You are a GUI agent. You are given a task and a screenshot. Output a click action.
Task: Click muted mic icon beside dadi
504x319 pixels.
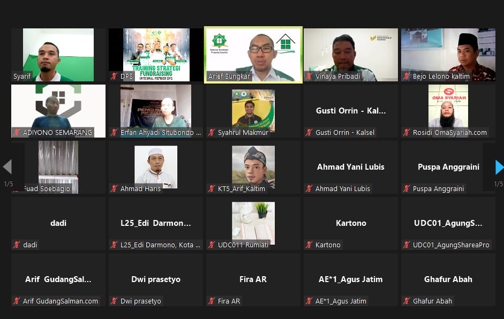(x=17, y=245)
